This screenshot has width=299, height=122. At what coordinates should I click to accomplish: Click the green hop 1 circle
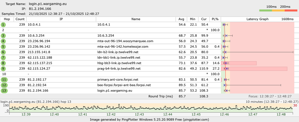[x=3, y=25]
